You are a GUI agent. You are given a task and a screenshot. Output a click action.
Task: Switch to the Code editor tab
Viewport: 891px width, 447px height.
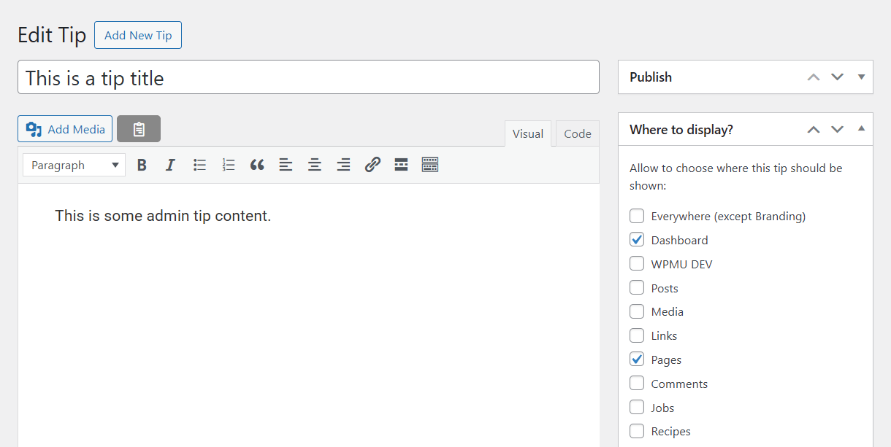[x=577, y=133]
